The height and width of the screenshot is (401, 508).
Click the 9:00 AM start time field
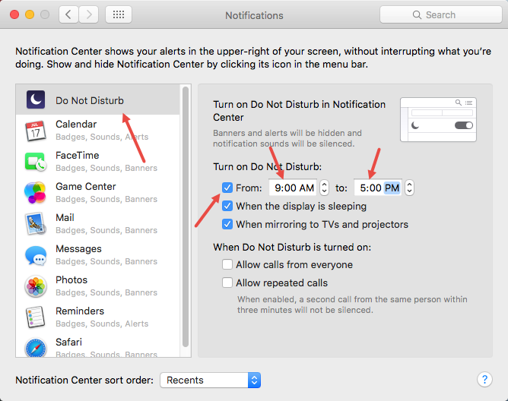(x=294, y=188)
